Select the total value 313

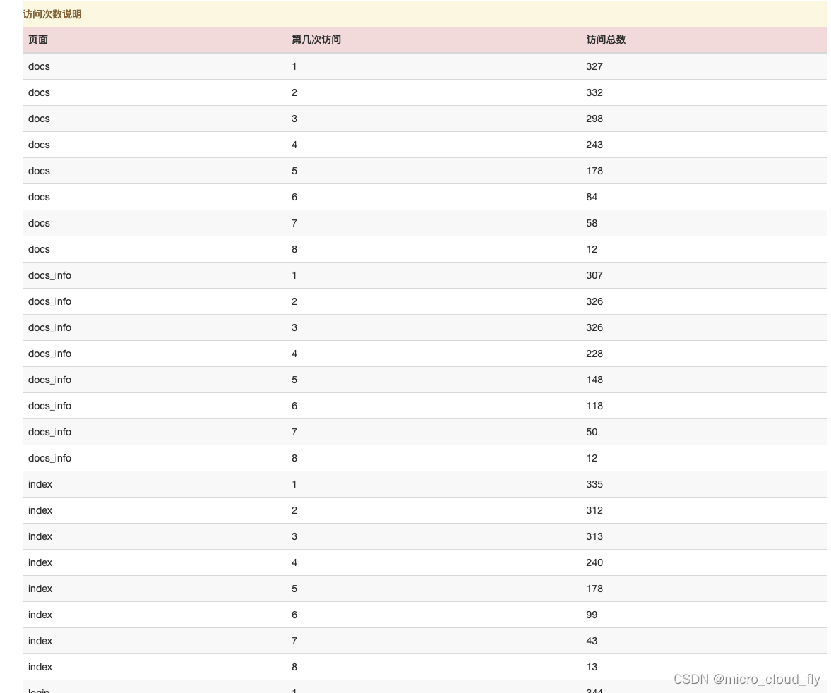pos(594,536)
